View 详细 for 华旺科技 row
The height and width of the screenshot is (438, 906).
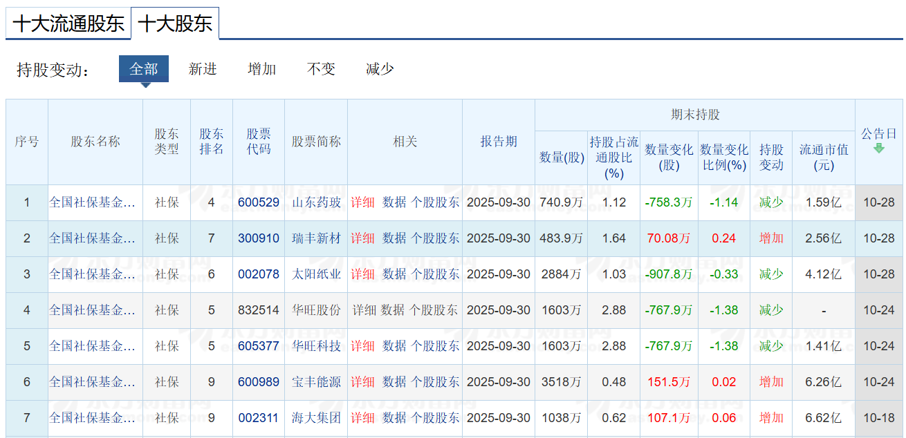point(362,346)
